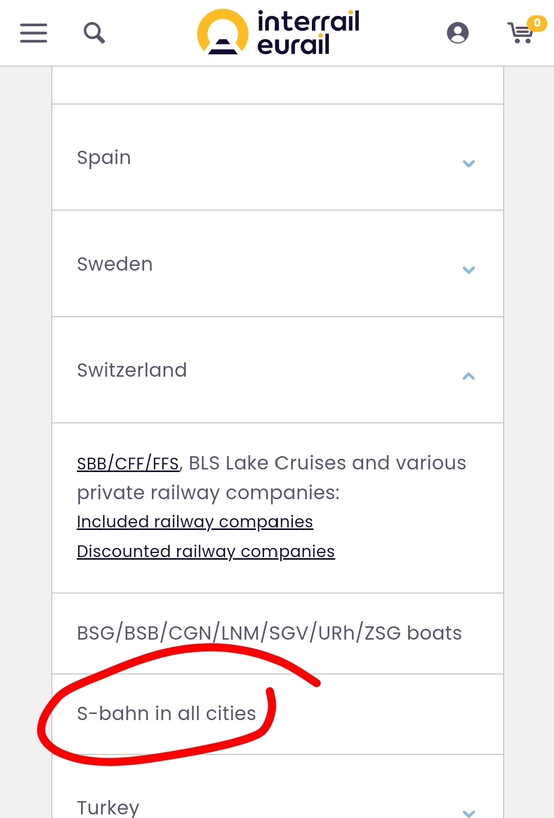Expand the Turkey section chevron
The height and width of the screenshot is (818, 554).
click(469, 813)
